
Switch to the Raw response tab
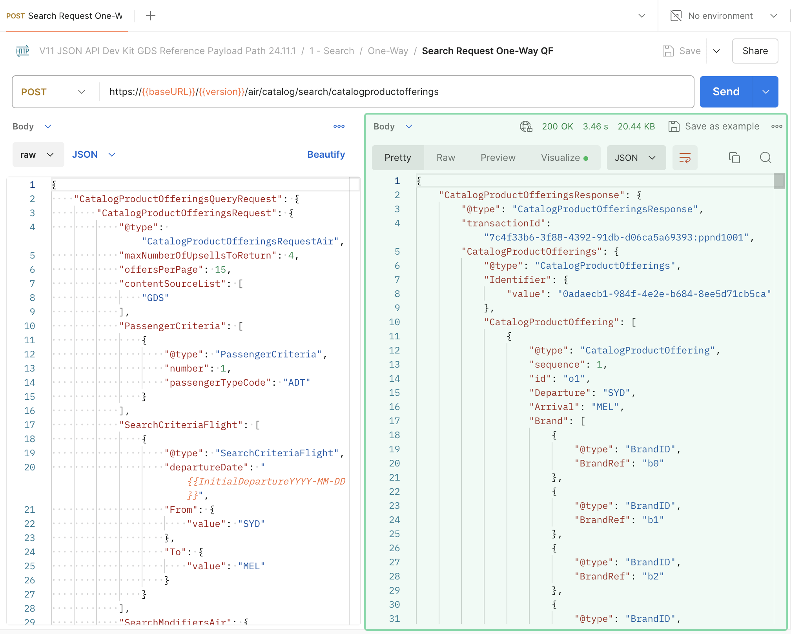446,158
